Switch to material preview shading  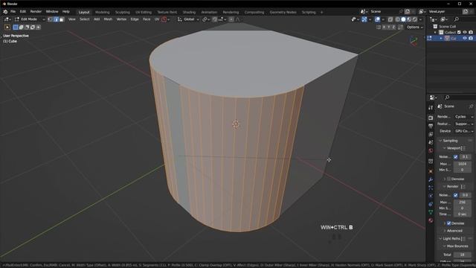click(x=409, y=19)
